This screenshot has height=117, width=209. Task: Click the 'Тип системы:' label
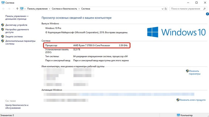(x=52, y=56)
